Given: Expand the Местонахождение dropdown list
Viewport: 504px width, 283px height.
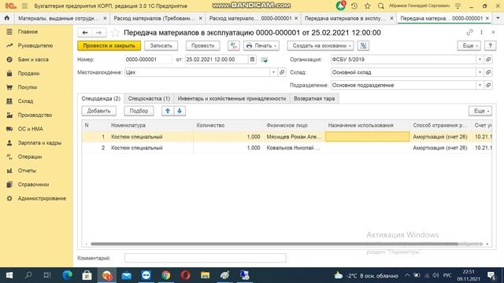Looking at the screenshot, I should 273,72.
